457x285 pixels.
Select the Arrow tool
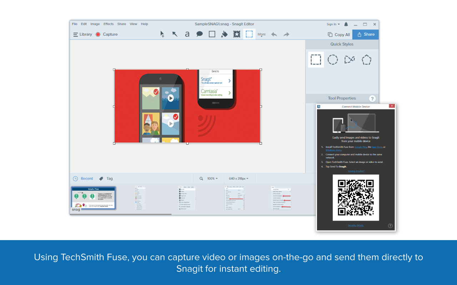[x=175, y=34]
